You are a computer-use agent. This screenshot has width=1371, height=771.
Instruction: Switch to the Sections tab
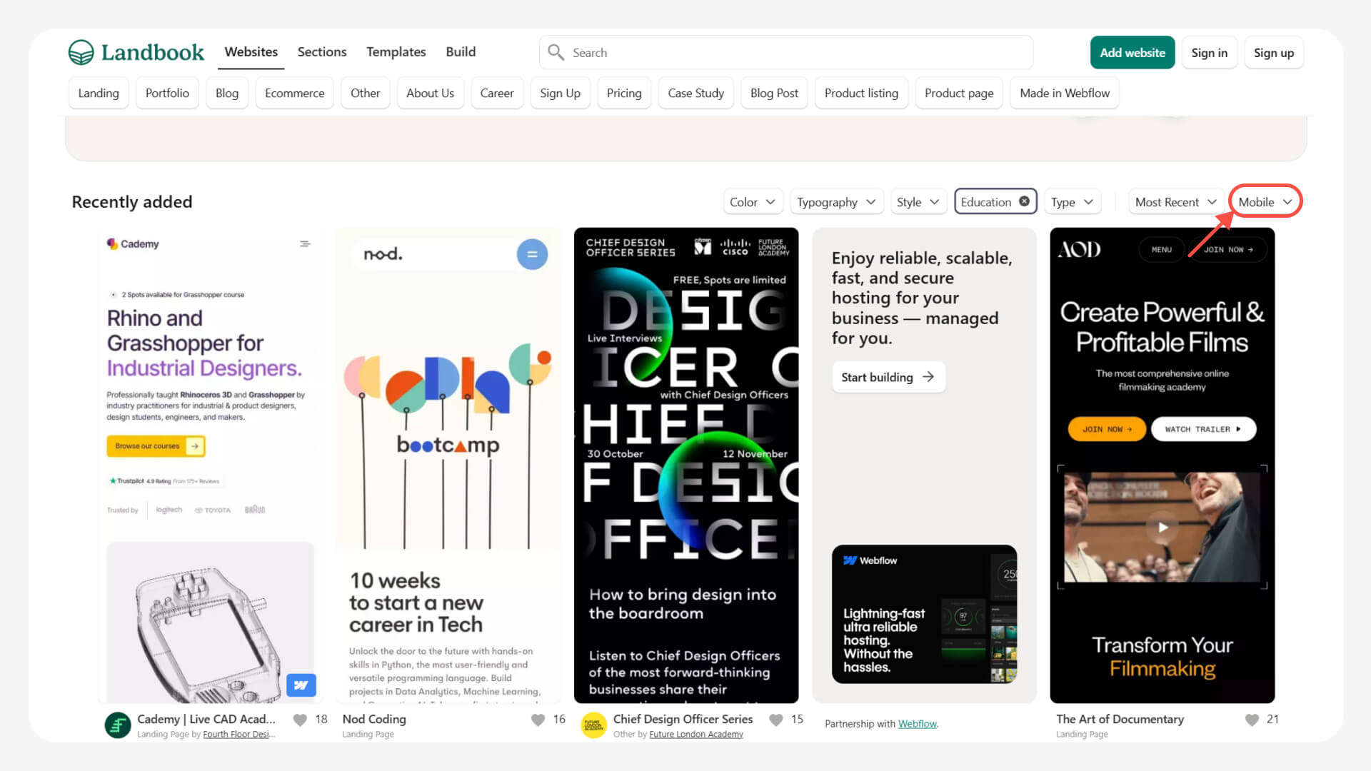(x=322, y=52)
